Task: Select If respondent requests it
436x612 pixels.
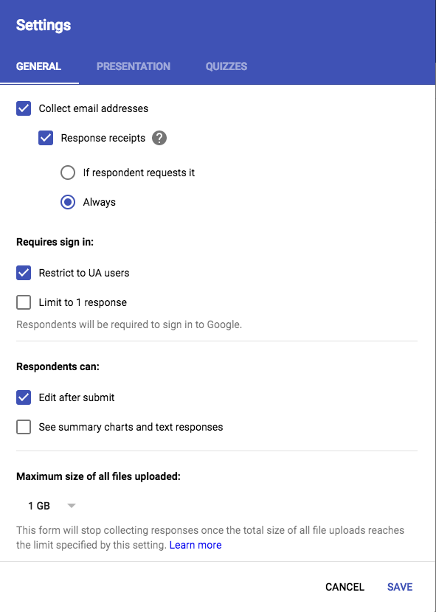Action: click(x=67, y=173)
